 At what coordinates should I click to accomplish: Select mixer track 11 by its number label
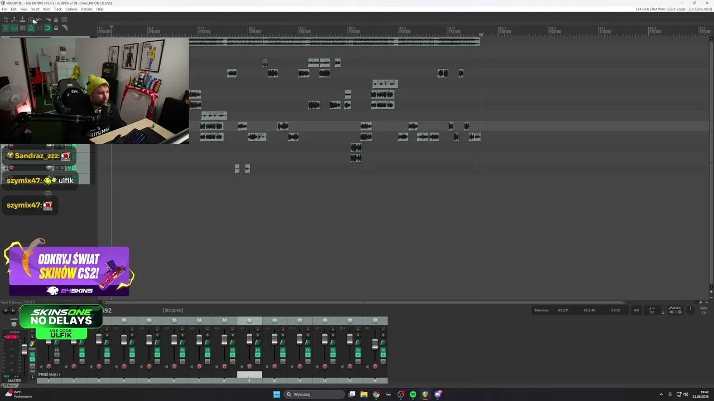300,380
